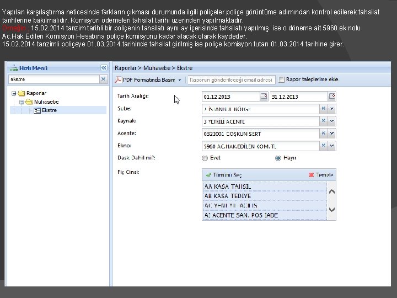Screen dimensions: 397x298
Task: Enable Rapor taleplerime ekle checkbox
Action: 281,79
